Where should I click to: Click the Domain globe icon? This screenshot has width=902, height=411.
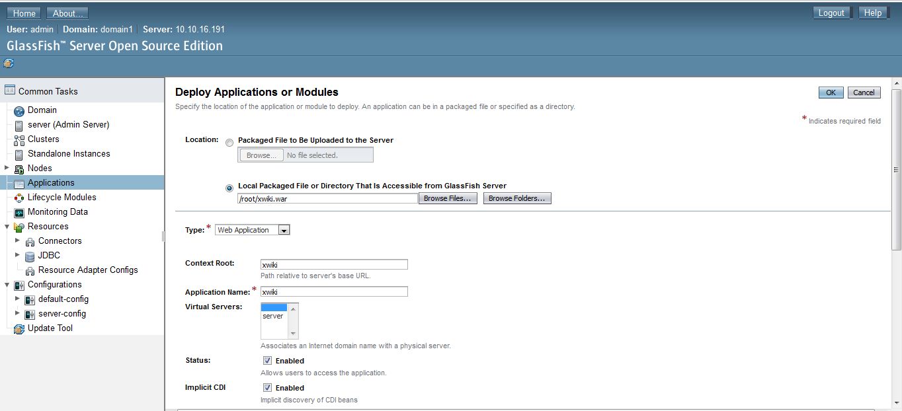pyautogui.click(x=19, y=110)
